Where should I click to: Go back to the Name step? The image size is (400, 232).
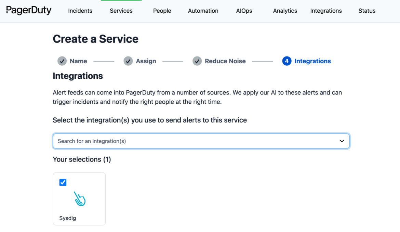pos(78,61)
